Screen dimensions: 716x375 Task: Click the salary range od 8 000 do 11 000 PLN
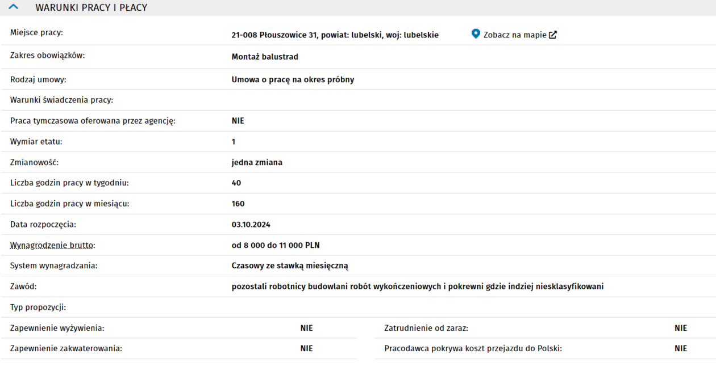click(x=275, y=246)
